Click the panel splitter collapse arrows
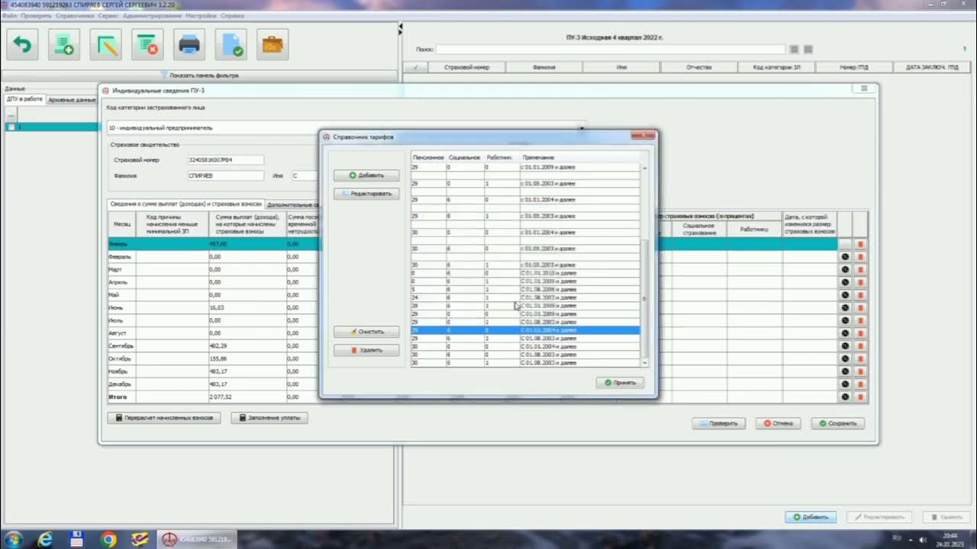Viewport: 977px width, 549px height. pos(400,29)
